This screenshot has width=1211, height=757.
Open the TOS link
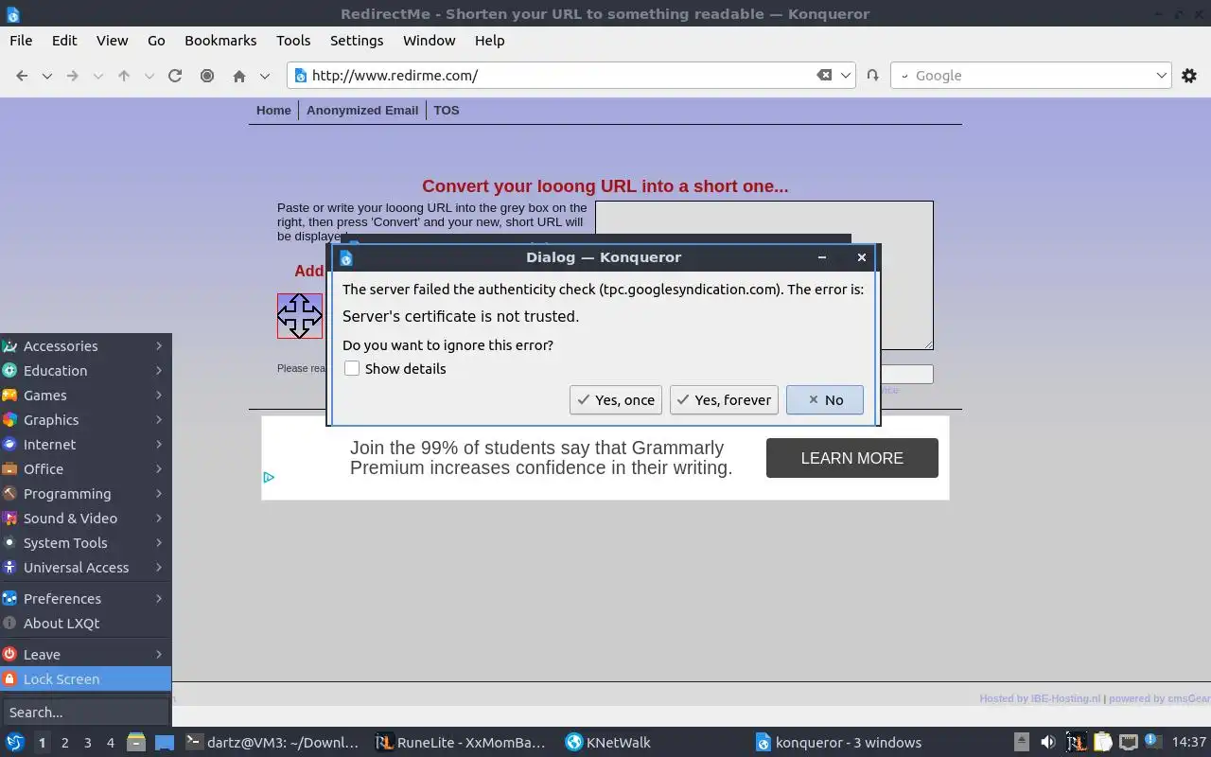coord(447,111)
